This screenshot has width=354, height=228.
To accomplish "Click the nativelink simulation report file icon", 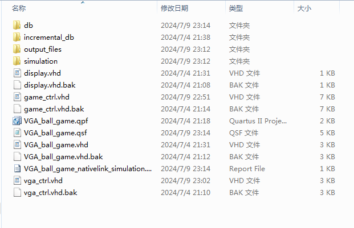I will click(x=17, y=168).
